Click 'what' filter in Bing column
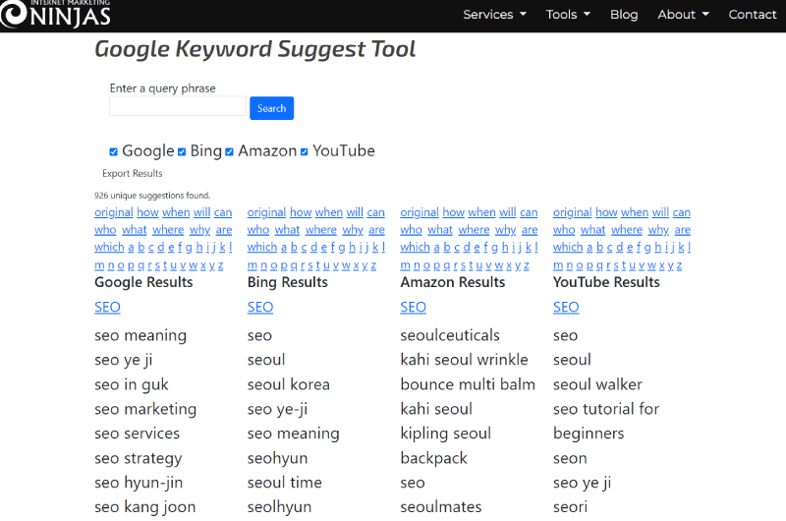 tap(287, 230)
